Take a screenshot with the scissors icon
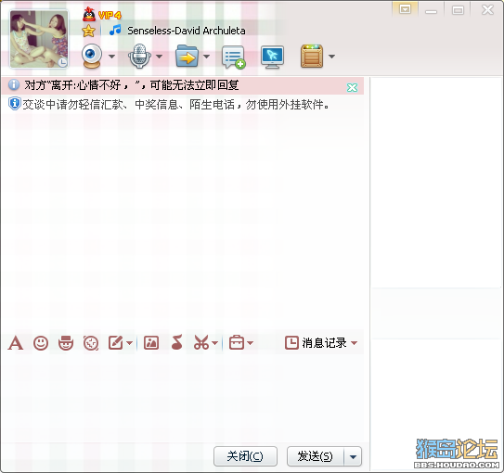Image resolution: width=504 pixels, height=473 pixels. pyautogui.click(x=201, y=342)
